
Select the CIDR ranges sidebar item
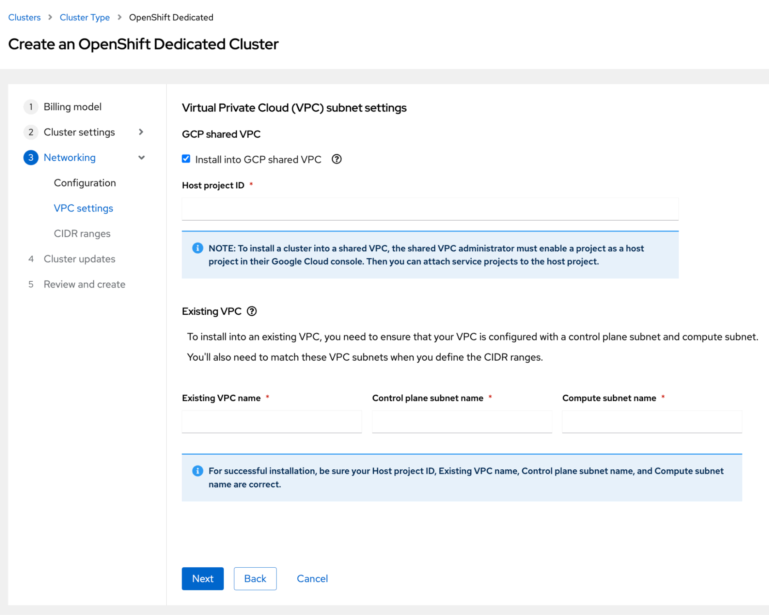coord(82,233)
